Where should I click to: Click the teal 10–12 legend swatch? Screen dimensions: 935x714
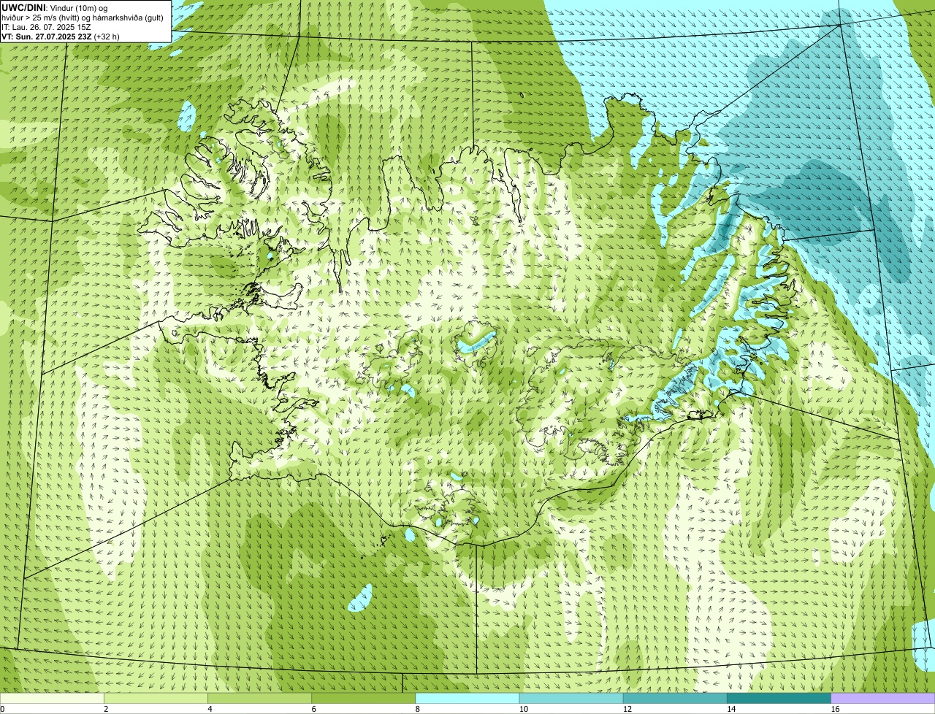[571, 699]
